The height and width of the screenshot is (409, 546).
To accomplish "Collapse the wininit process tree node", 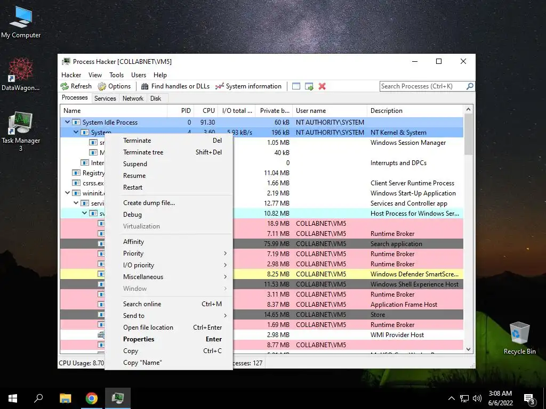I will [67, 193].
